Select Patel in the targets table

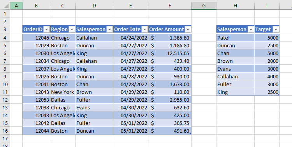[236, 38]
